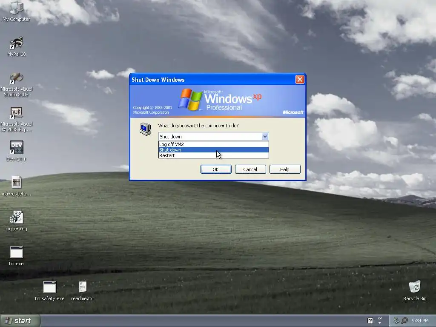Confirm with the OK button
The height and width of the screenshot is (327, 436).
point(216,169)
